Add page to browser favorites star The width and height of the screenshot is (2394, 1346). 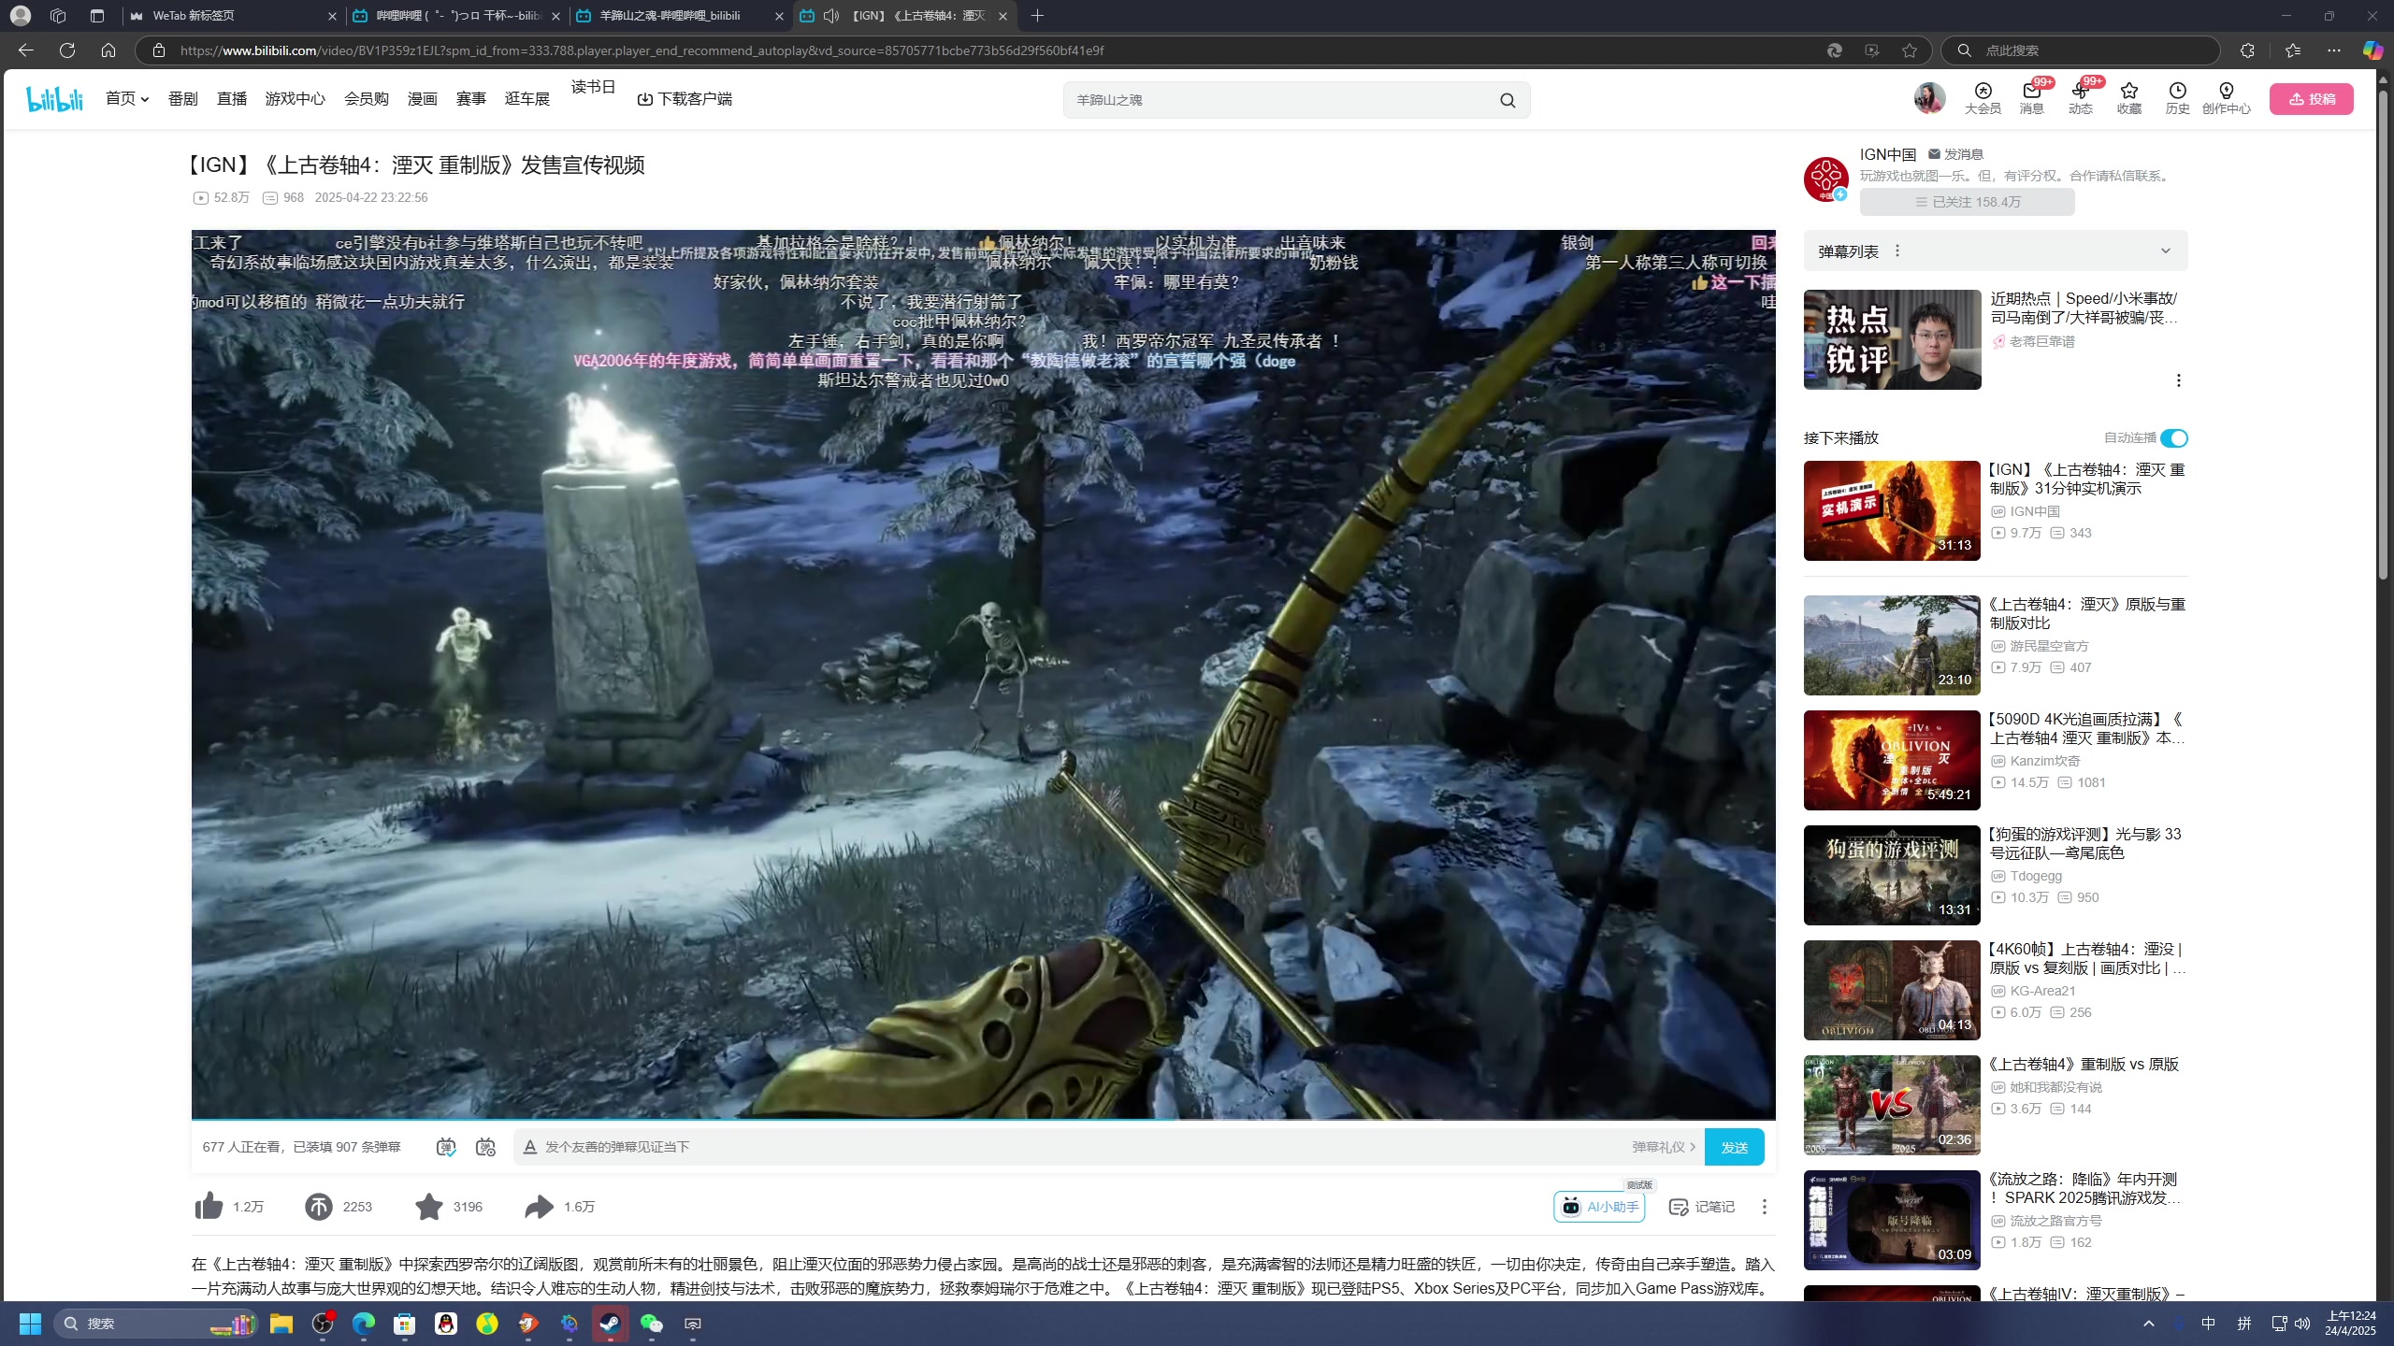tap(1910, 50)
